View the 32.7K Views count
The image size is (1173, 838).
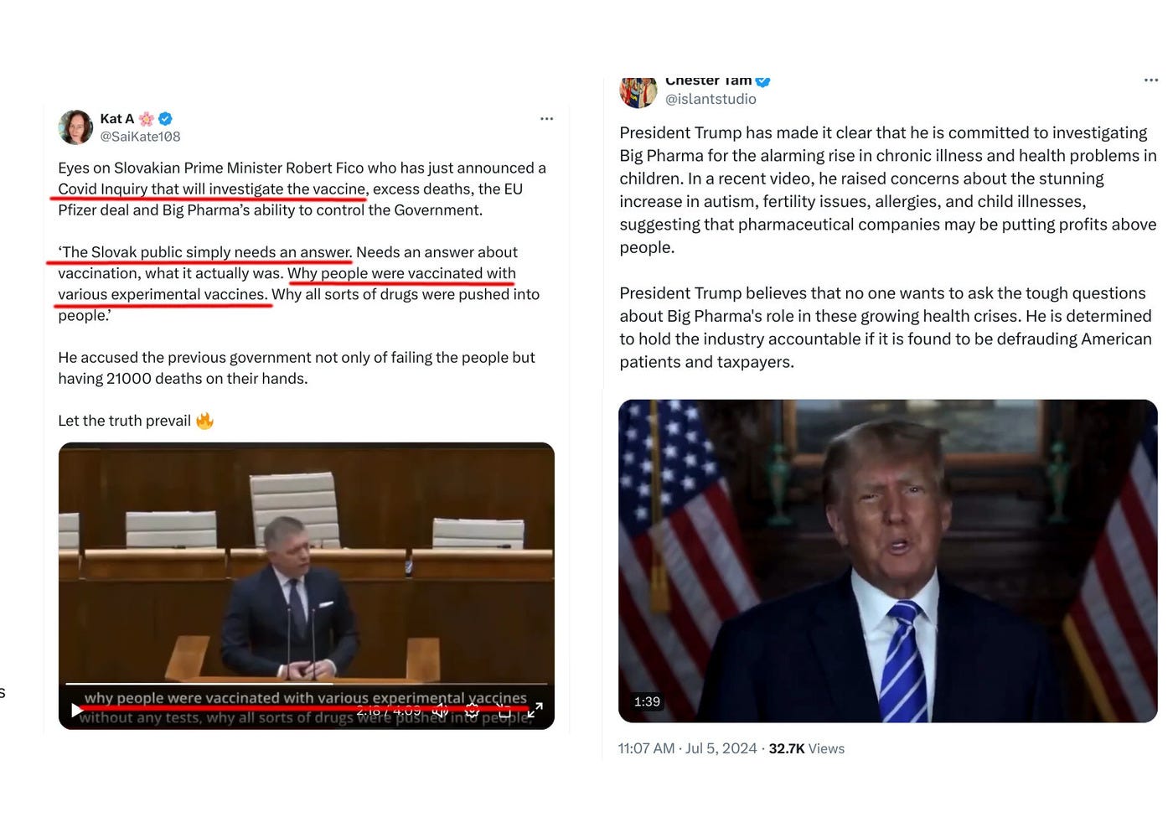806,748
